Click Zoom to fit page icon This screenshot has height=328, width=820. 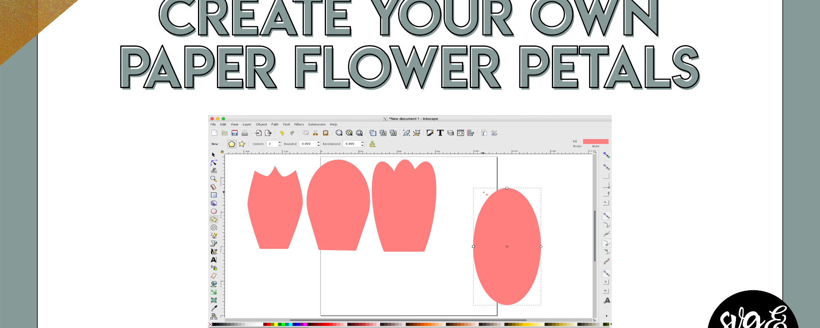(x=360, y=133)
